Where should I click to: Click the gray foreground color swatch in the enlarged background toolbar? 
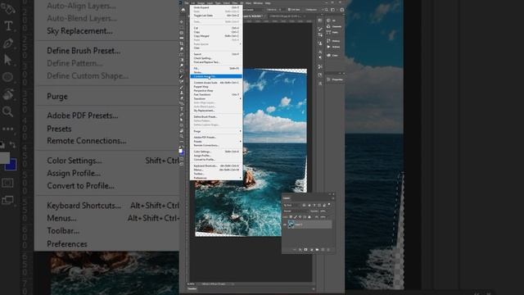[4, 158]
